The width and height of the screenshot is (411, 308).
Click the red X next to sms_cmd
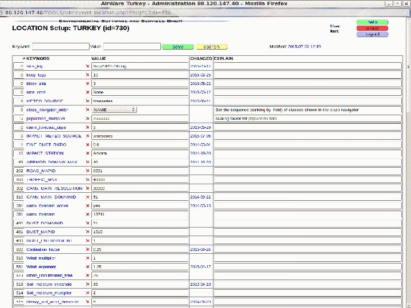pyautogui.click(x=87, y=92)
